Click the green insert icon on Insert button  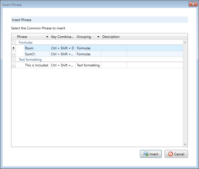pyautogui.click(x=146, y=154)
